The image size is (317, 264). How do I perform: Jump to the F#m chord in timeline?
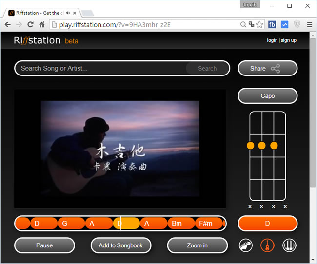click(209, 224)
